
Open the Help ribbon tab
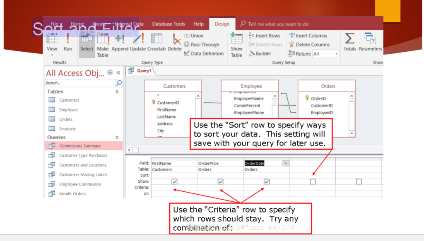(198, 24)
